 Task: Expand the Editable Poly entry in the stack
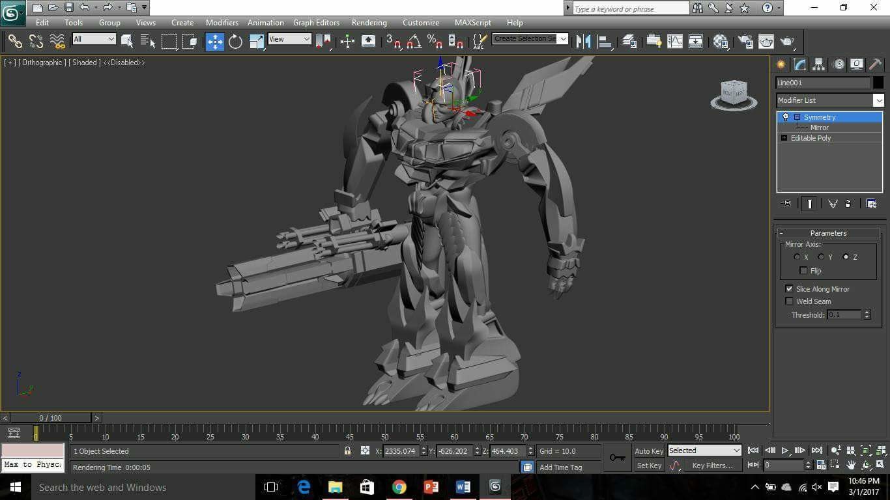[x=784, y=137]
